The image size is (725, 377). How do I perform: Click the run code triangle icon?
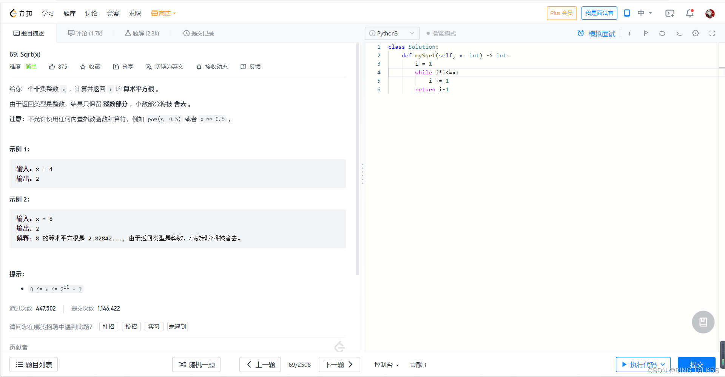[x=646, y=33]
